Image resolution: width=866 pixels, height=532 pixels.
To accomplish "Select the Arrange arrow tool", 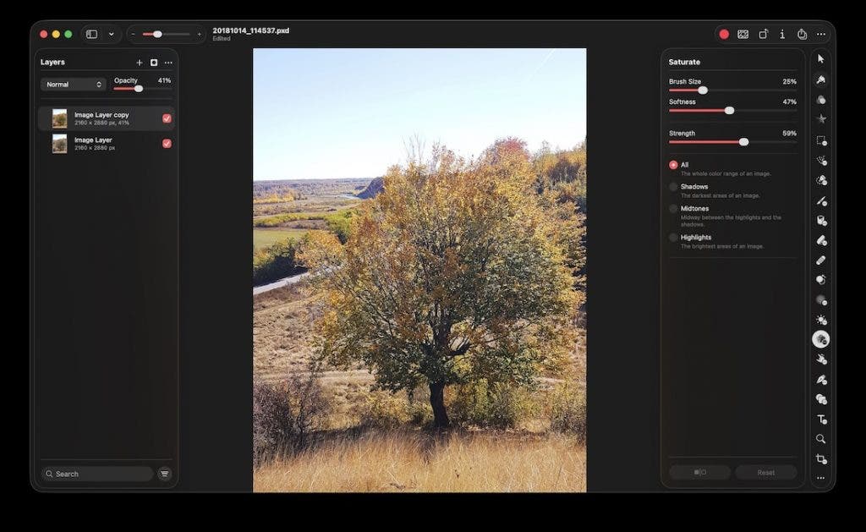I will coord(820,59).
